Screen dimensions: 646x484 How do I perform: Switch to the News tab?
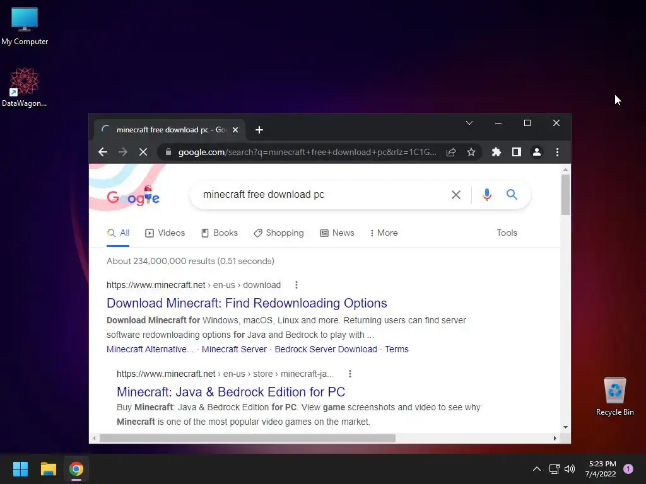[337, 233]
